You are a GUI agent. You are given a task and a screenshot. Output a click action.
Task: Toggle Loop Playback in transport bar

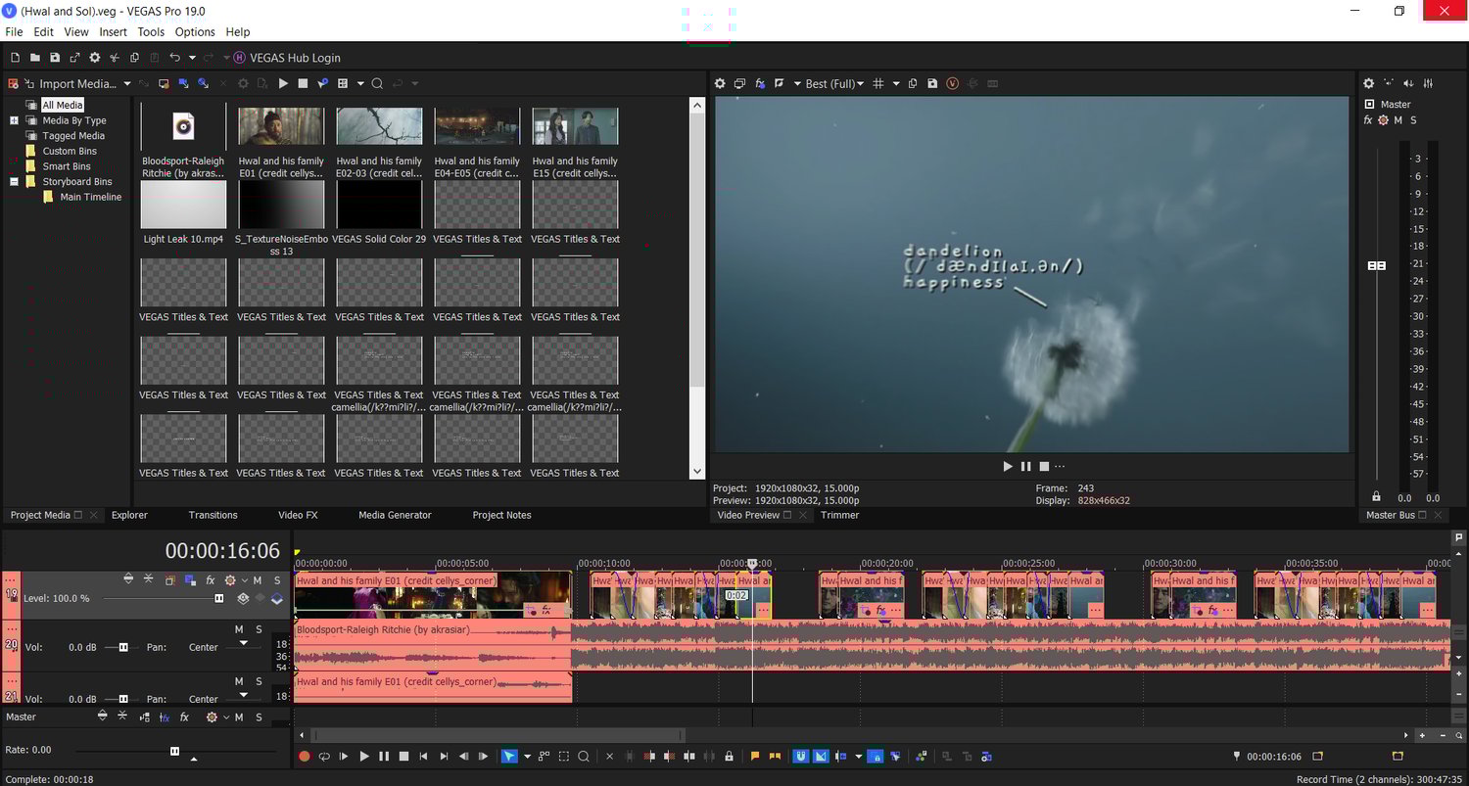(324, 757)
